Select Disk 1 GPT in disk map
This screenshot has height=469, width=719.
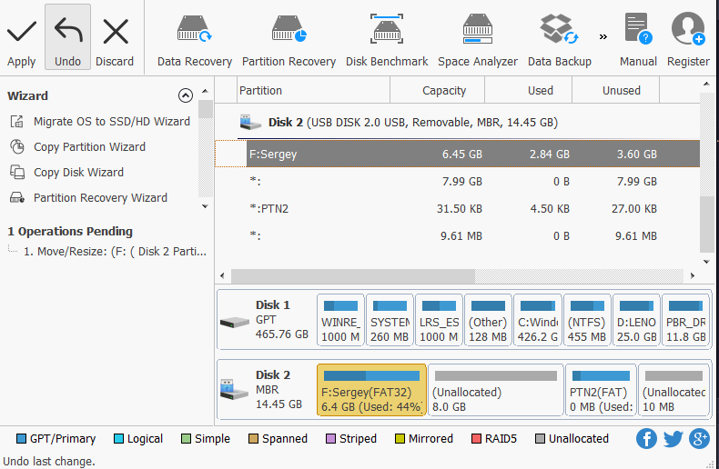pyautogui.click(x=267, y=320)
